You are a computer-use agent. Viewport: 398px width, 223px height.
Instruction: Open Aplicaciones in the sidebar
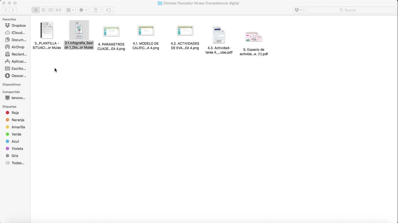coord(15,61)
